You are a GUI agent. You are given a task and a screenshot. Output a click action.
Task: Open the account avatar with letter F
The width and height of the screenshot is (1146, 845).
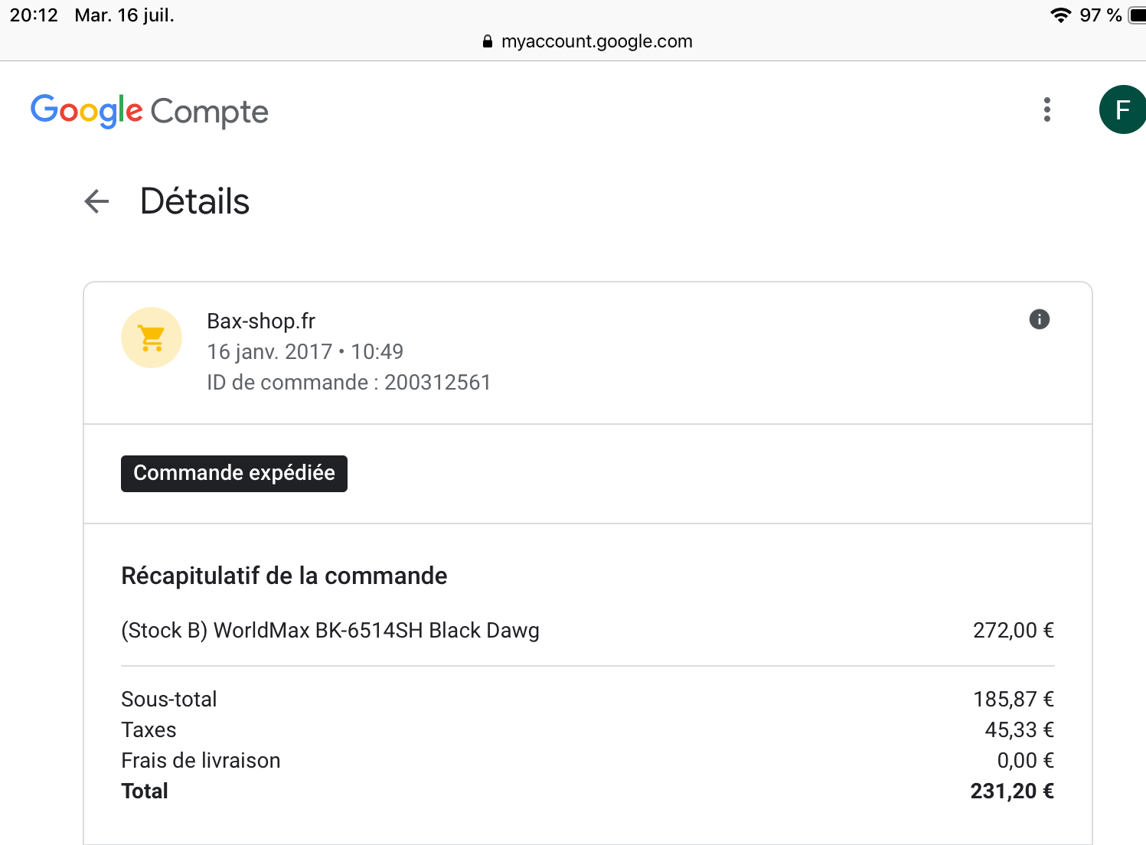click(1122, 109)
